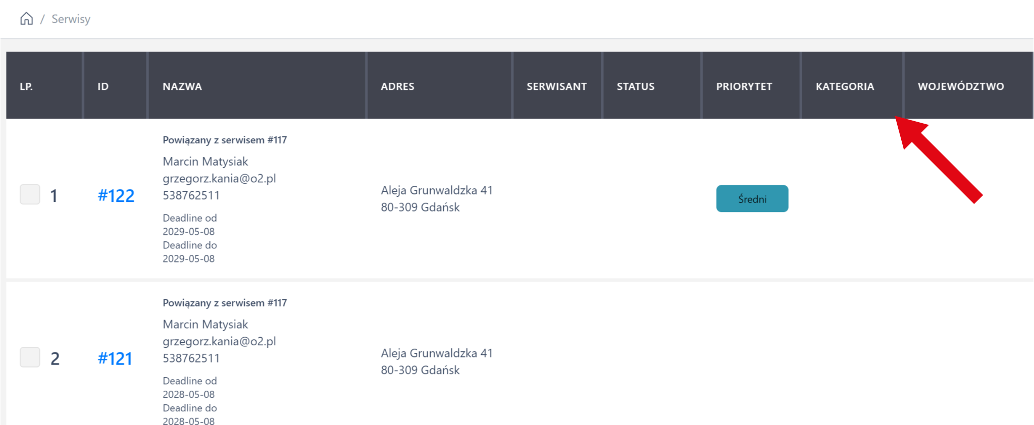Click the STATUS column header
This screenshot has height=425, width=1034.
click(x=635, y=86)
